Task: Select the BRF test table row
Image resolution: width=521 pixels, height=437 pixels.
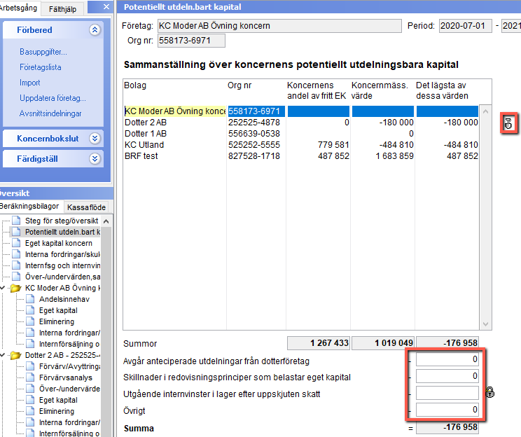Action: tap(300, 156)
